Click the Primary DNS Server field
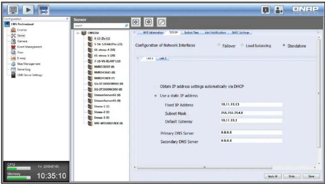 pos(251,132)
